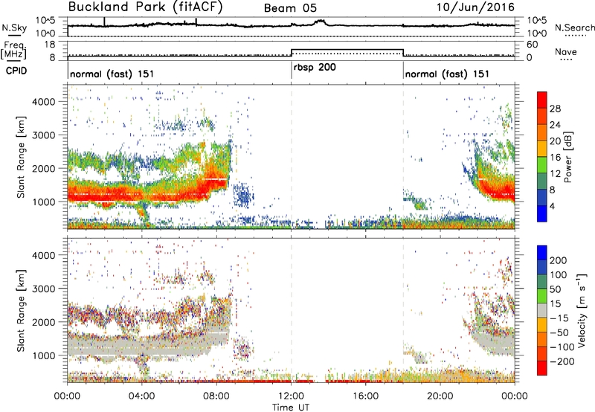This screenshot has width=595, height=412.
Task: Click the 4 value on Power colorbar
Action: (x=553, y=206)
